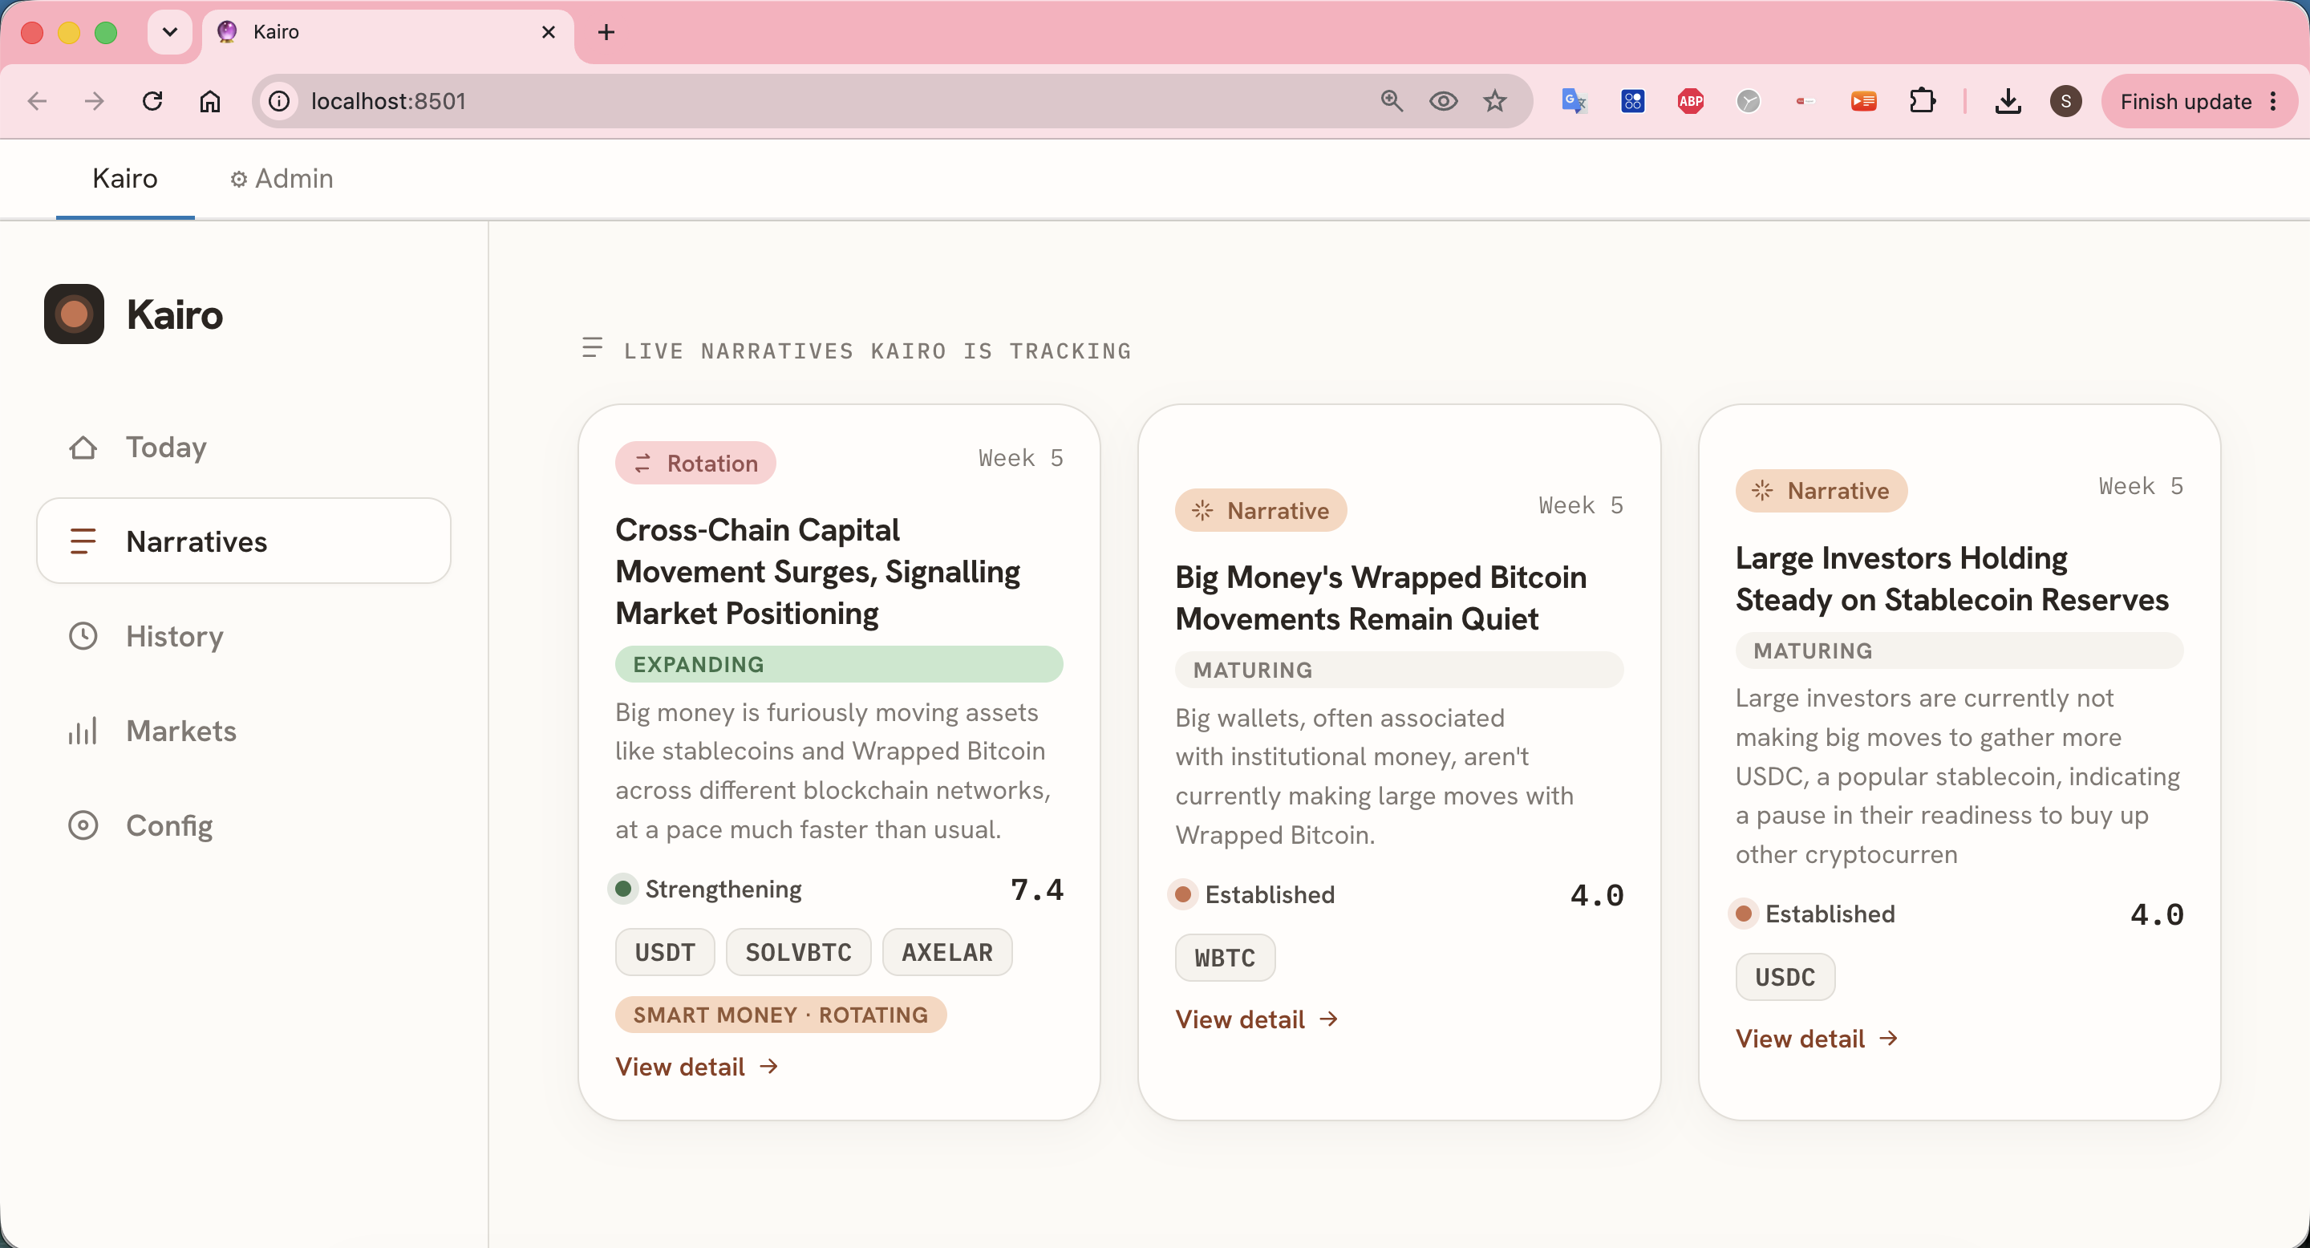Click Week 5 label on Rotation card
Image resolution: width=2310 pixels, height=1248 pixels.
[1020, 458]
